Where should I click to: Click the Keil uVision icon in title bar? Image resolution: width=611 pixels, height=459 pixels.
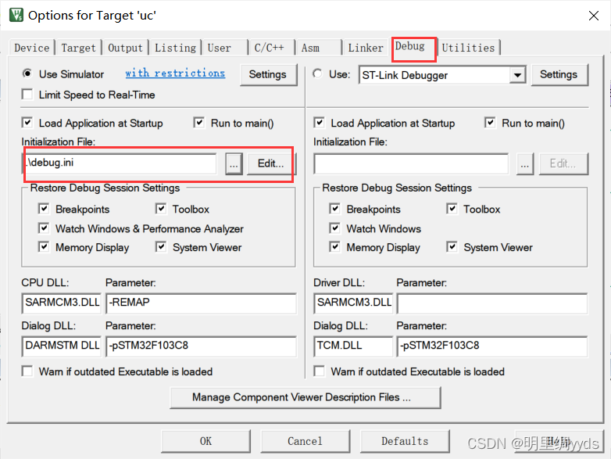16,15
